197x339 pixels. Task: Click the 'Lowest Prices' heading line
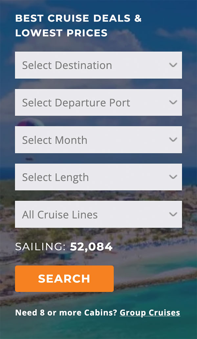pyautogui.click(x=61, y=33)
